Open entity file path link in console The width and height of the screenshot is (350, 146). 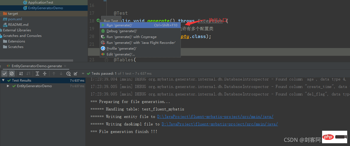215,117
